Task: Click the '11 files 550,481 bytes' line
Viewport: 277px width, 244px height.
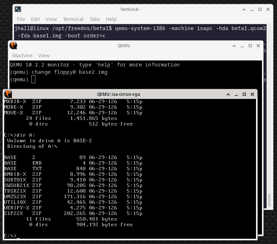Action: 71,219
